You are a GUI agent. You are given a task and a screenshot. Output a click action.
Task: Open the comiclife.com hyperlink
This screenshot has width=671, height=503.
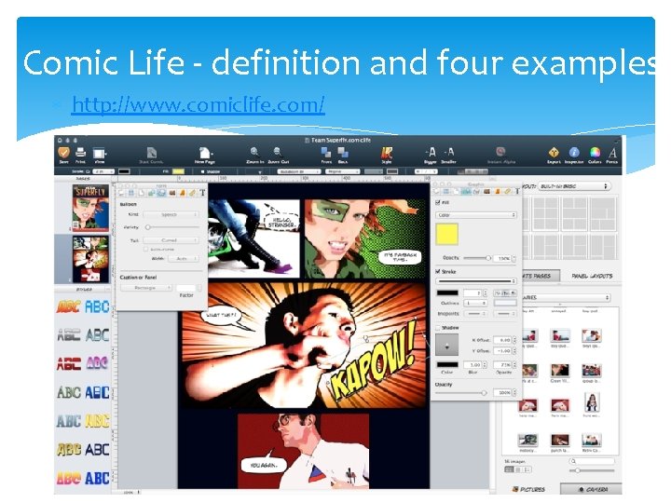tap(199, 104)
